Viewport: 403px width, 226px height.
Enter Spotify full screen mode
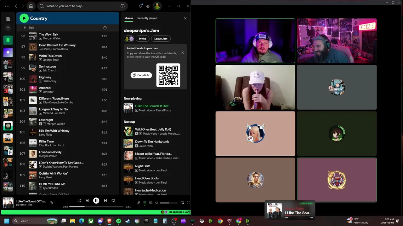pos(188,203)
